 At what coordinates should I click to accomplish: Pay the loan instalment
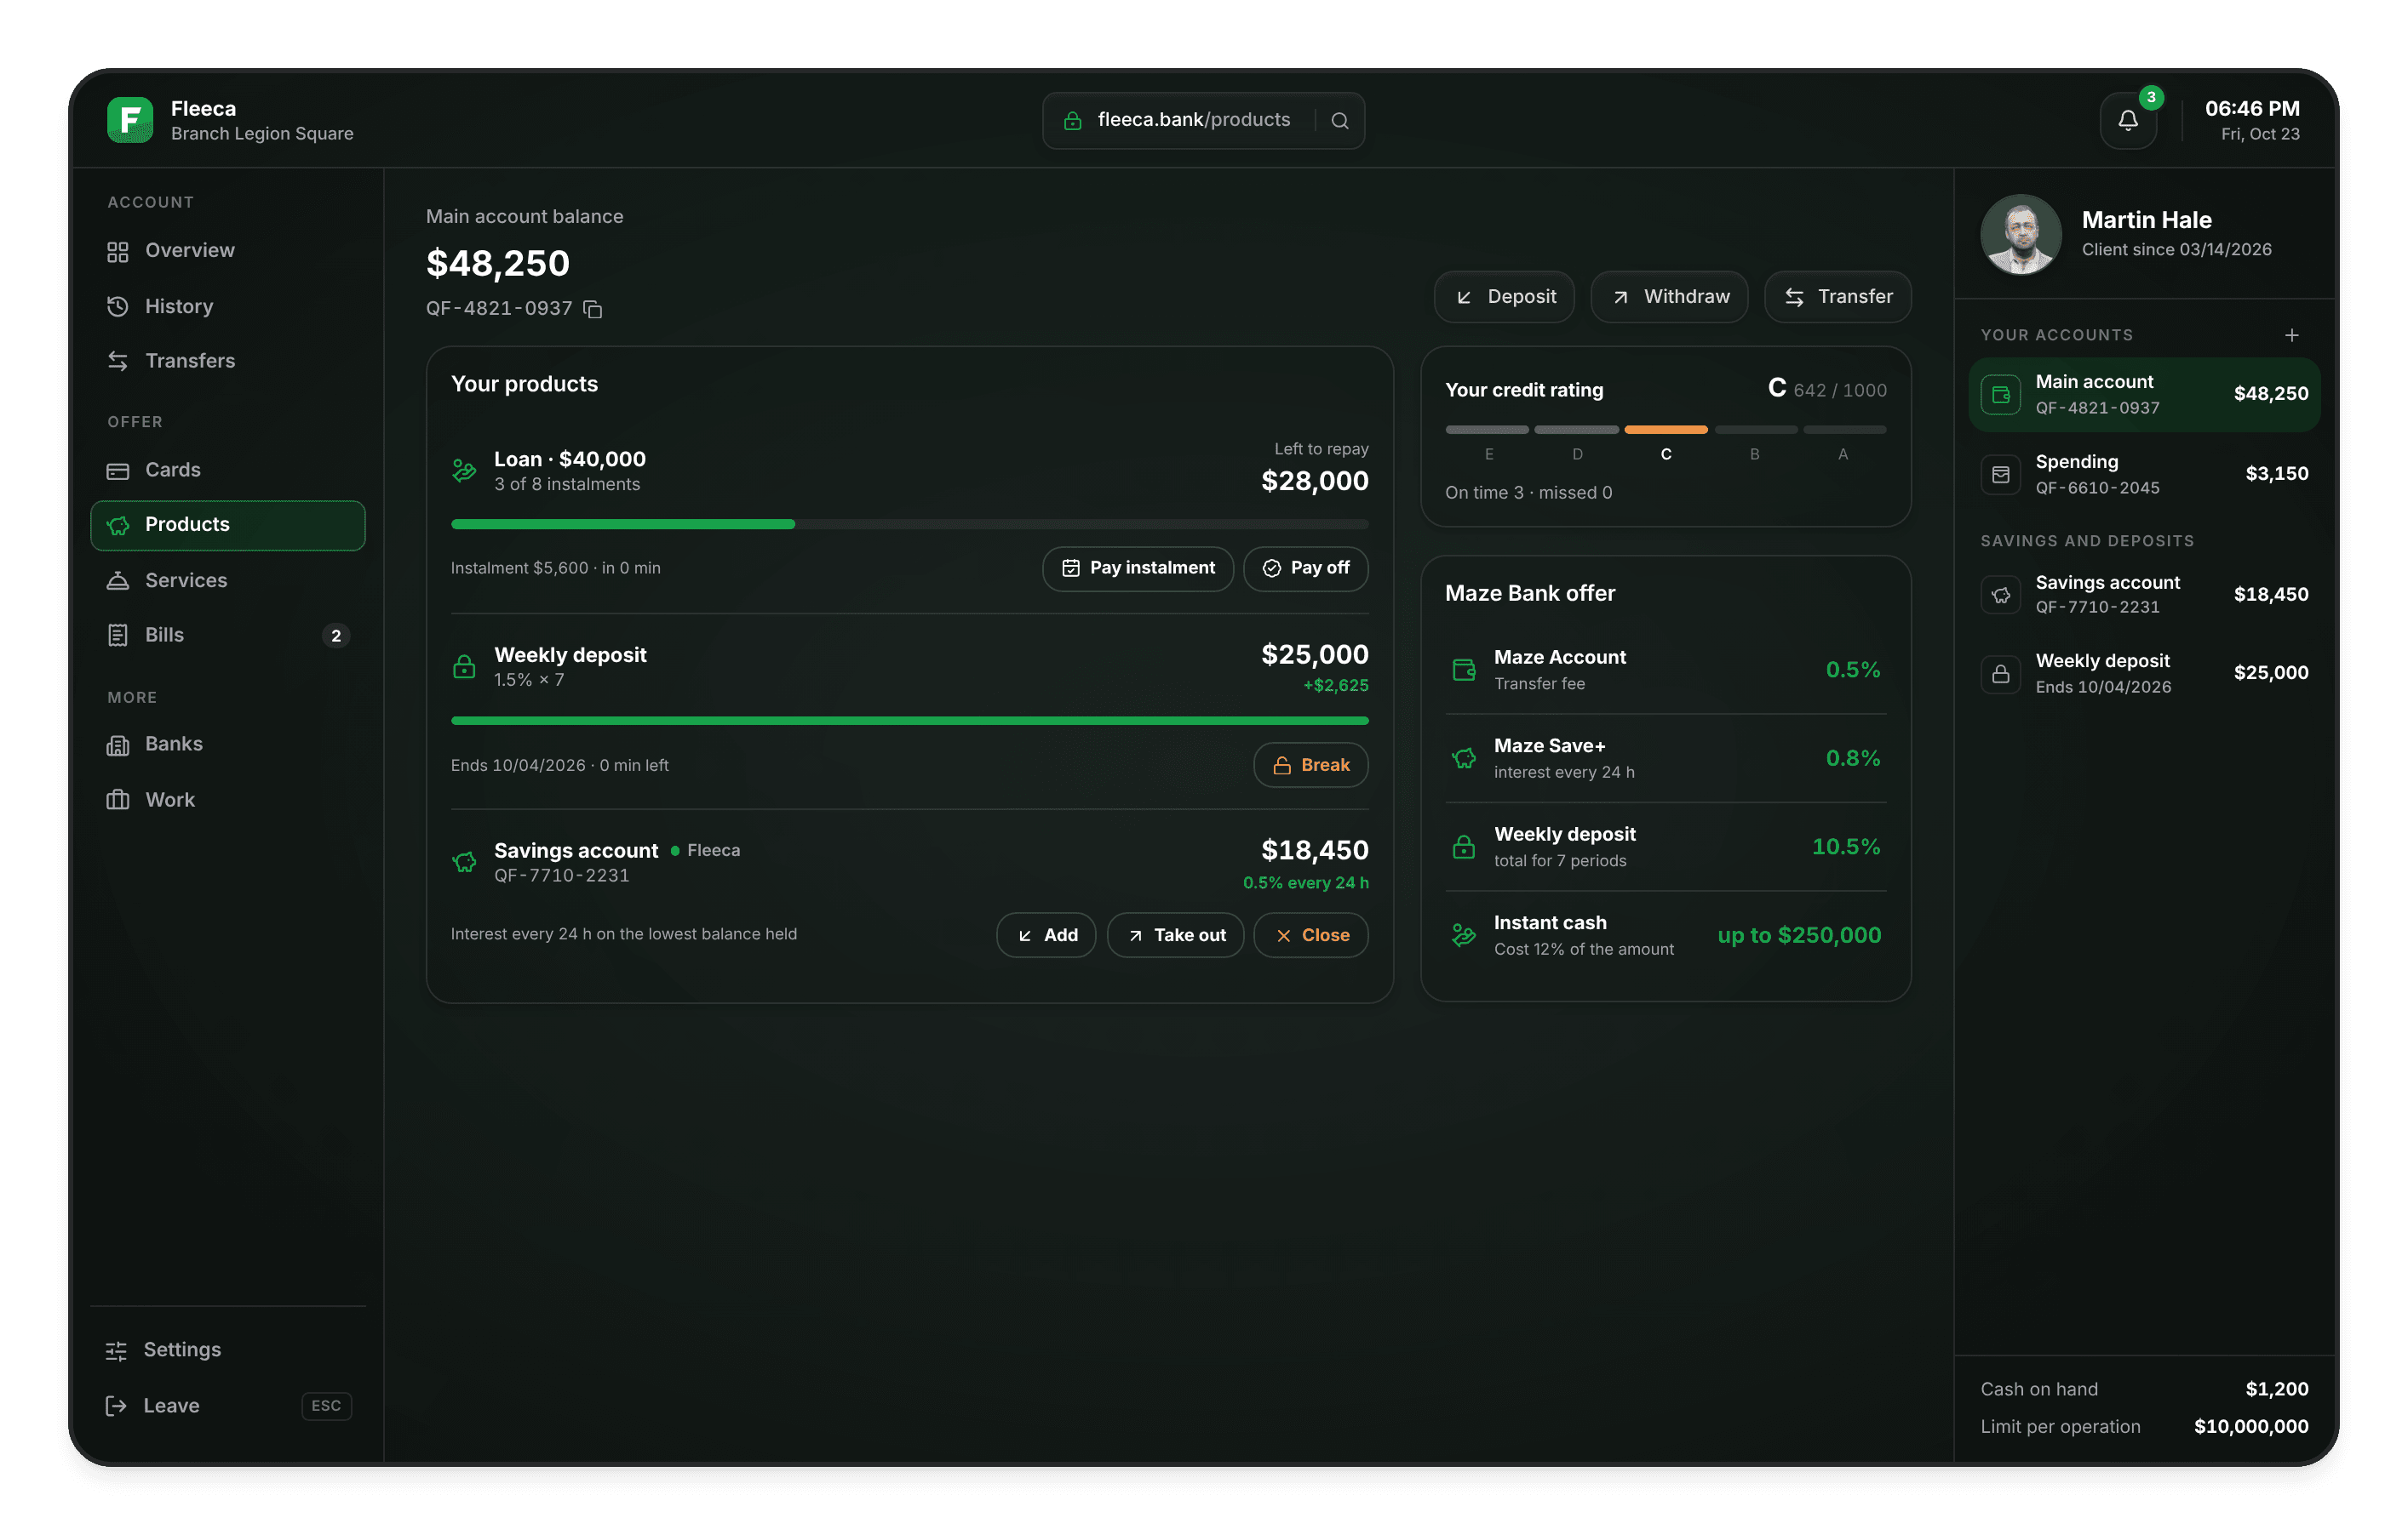pos(1138,568)
